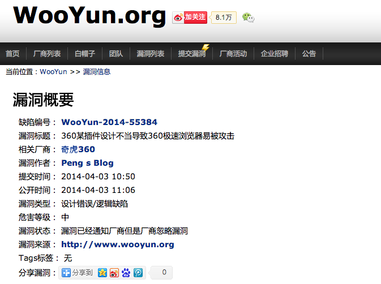The width and height of the screenshot is (381, 284).
Task: Click the share count bubble showing 0
Action: click(x=164, y=273)
